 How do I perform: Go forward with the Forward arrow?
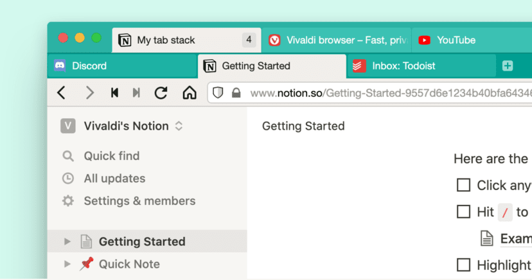[89, 92]
